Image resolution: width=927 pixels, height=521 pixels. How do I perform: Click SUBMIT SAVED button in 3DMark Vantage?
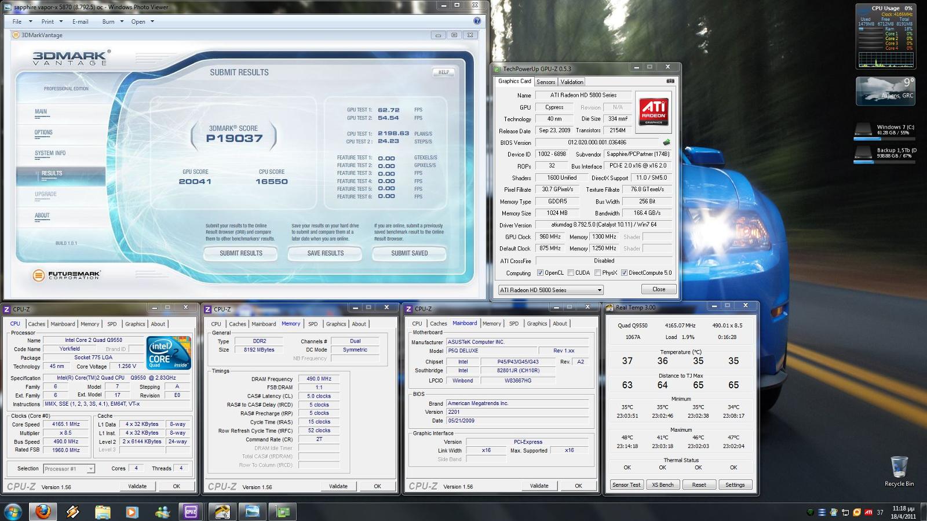pyautogui.click(x=410, y=253)
